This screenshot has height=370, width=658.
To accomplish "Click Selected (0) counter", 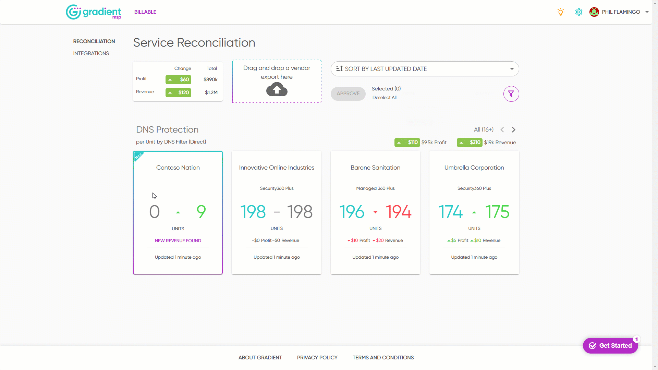I will coord(386,89).
